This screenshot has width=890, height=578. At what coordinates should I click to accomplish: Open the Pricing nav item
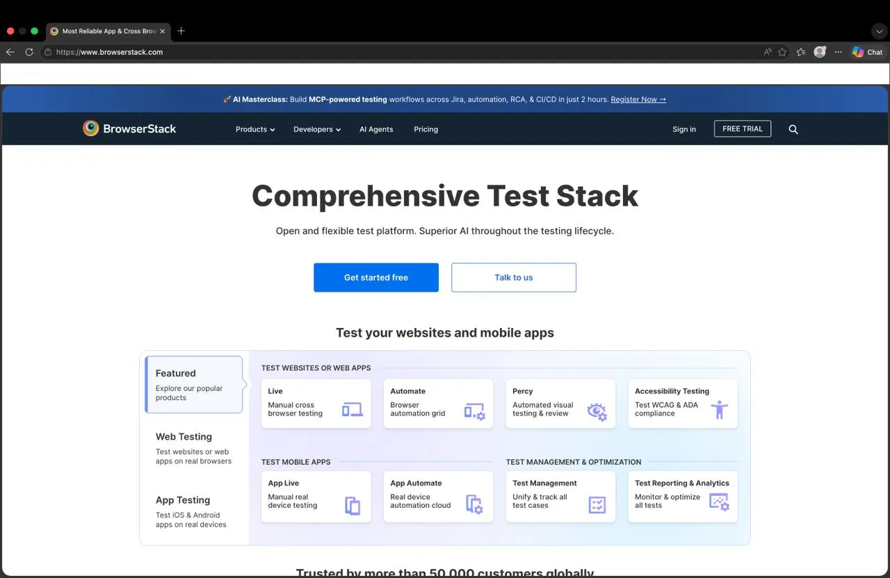tap(426, 129)
